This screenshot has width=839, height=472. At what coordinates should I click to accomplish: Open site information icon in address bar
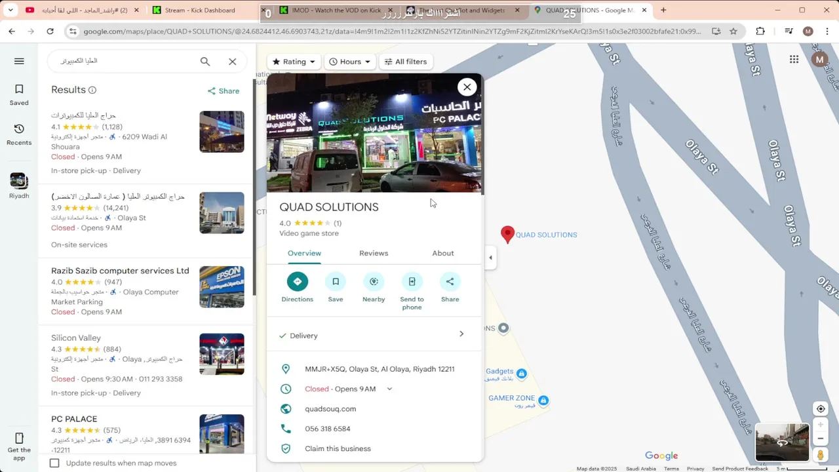coord(73,31)
